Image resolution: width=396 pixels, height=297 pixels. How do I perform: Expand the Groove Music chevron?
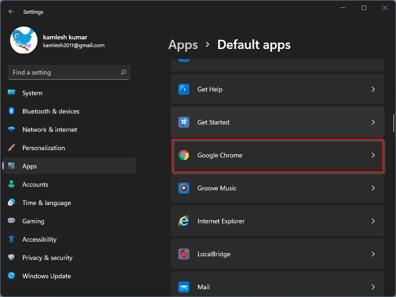coord(373,188)
